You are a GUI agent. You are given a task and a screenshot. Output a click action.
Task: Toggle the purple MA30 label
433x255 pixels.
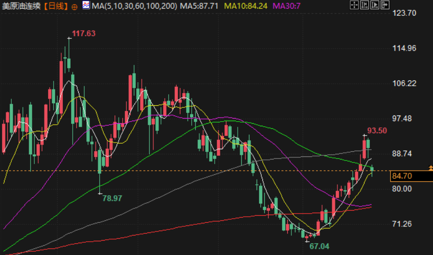point(287,6)
